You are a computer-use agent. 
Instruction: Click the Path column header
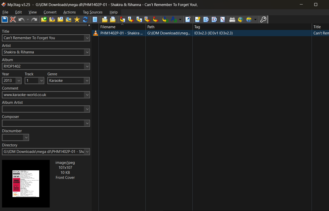pos(151,27)
